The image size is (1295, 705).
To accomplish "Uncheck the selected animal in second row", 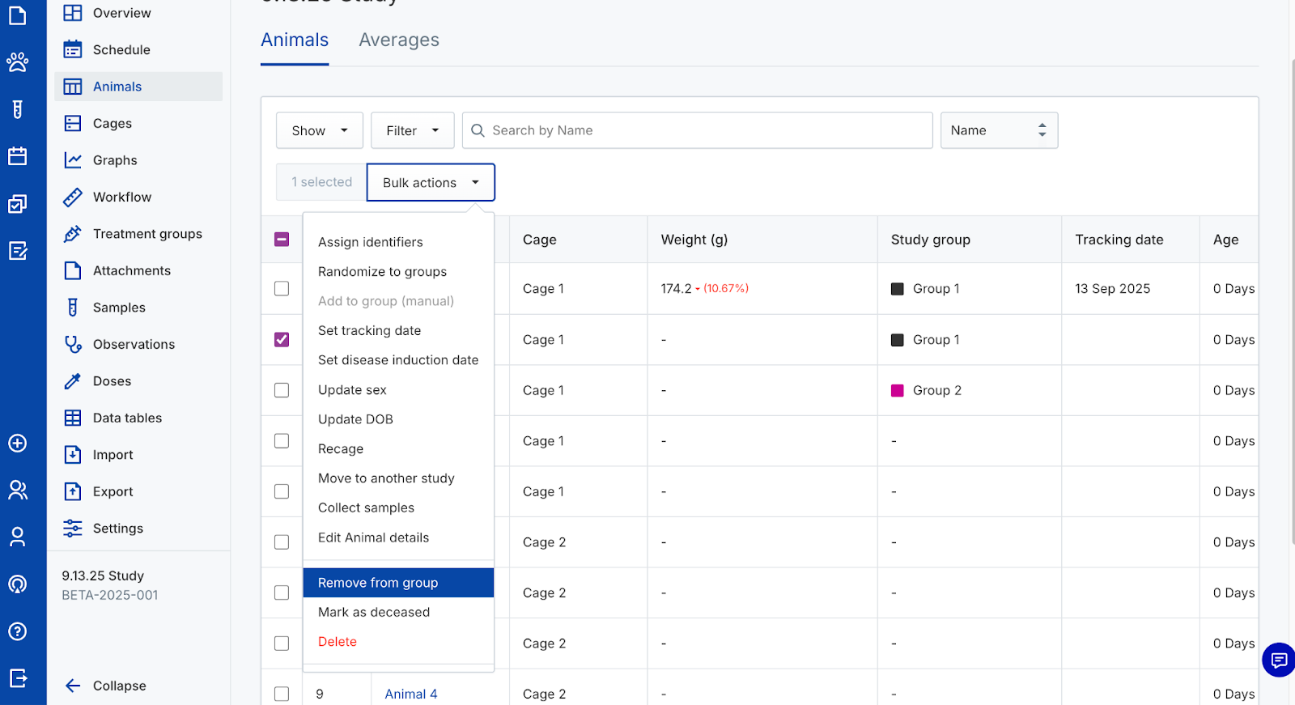I will (x=282, y=340).
